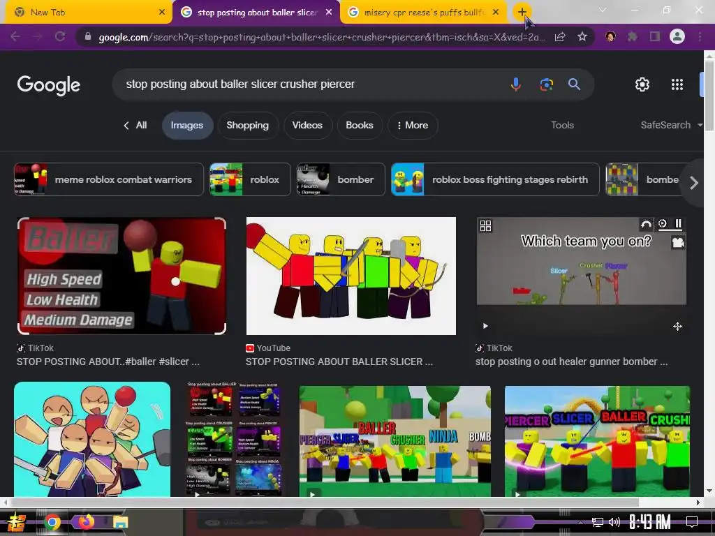Open the PIERCER SLICER BALLER CRUSHER NINJA thumbnail
This screenshot has height=536, width=715.
pyautogui.click(x=395, y=441)
